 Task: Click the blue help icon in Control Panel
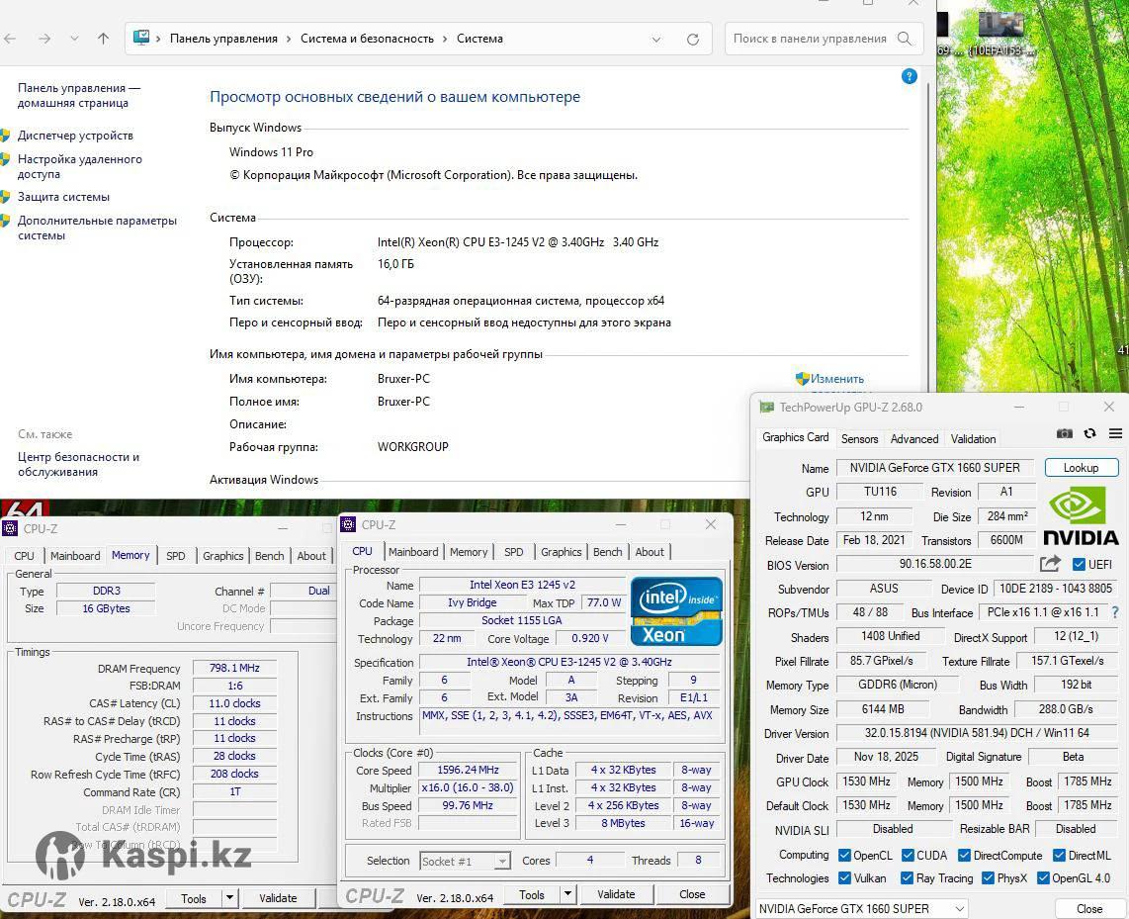(909, 76)
